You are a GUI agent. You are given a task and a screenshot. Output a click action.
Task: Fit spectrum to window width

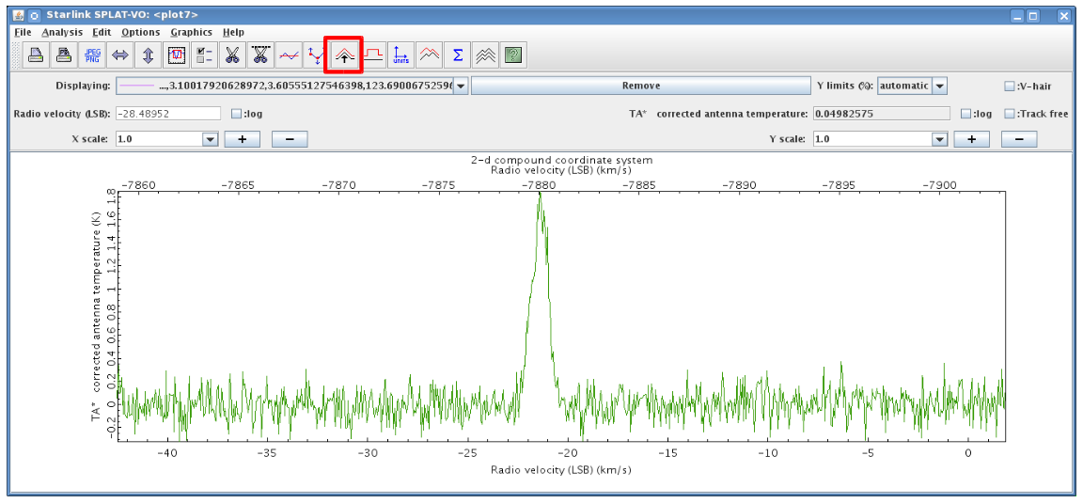(120, 55)
